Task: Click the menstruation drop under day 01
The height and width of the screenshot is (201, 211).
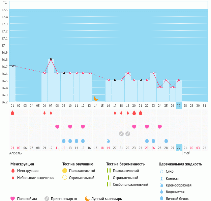Action: coord(12,113)
